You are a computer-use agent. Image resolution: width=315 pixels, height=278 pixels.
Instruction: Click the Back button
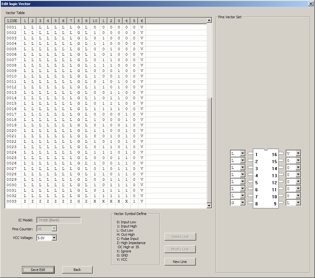click(x=77, y=270)
